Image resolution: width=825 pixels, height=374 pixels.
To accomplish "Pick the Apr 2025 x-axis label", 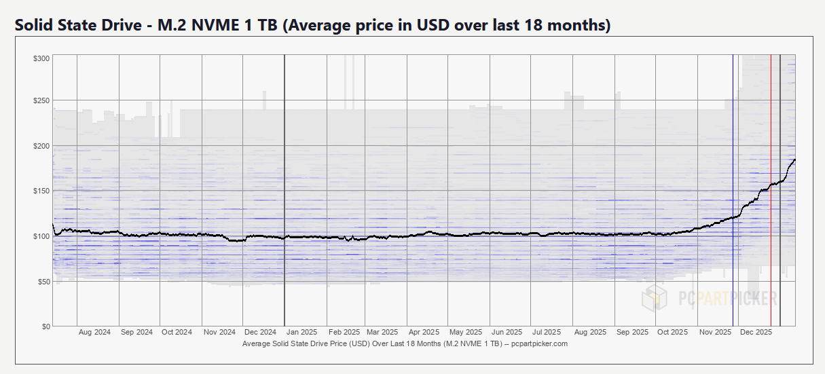I will click(x=424, y=333).
